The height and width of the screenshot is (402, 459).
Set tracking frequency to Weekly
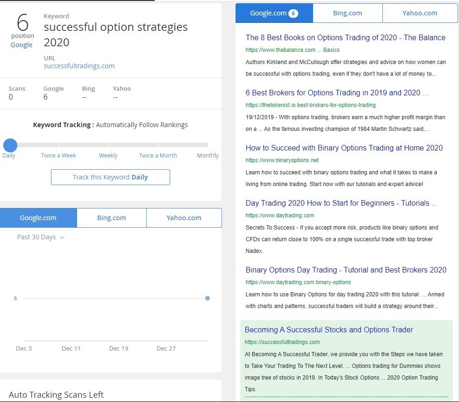108,156
